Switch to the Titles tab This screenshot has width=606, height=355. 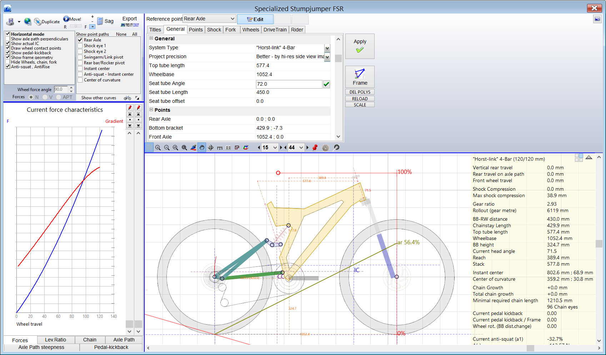tap(155, 30)
